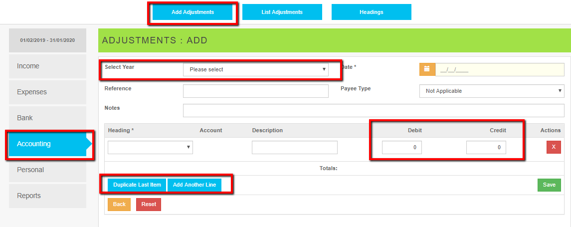The height and width of the screenshot is (227, 571).
Task: Click the 'Heading *' column header
Action: (121, 130)
